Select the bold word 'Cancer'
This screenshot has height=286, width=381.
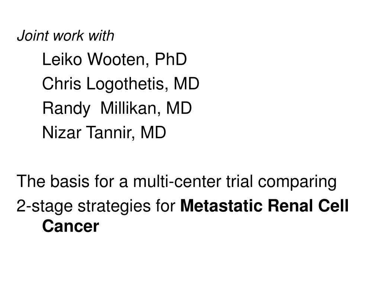point(70,226)
